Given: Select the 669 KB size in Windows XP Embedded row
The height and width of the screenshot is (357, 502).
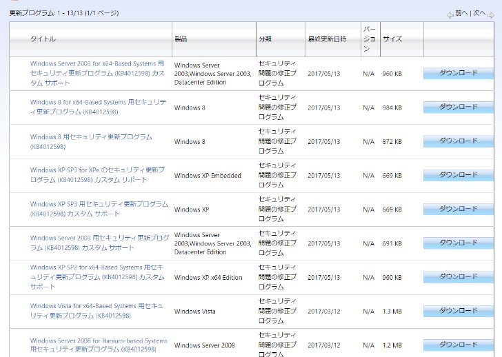Looking at the screenshot, I should pos(392,176).
